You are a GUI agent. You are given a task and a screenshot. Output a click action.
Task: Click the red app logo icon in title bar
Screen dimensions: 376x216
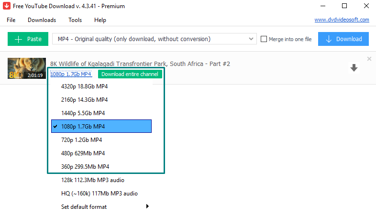7,6
